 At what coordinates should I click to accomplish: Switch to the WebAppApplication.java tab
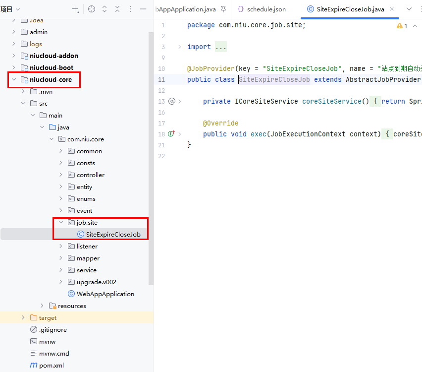[x=186, y=9]
